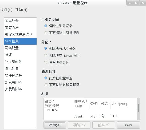
Task: Select the 分区信息 sidebar item
Action: 20,41
